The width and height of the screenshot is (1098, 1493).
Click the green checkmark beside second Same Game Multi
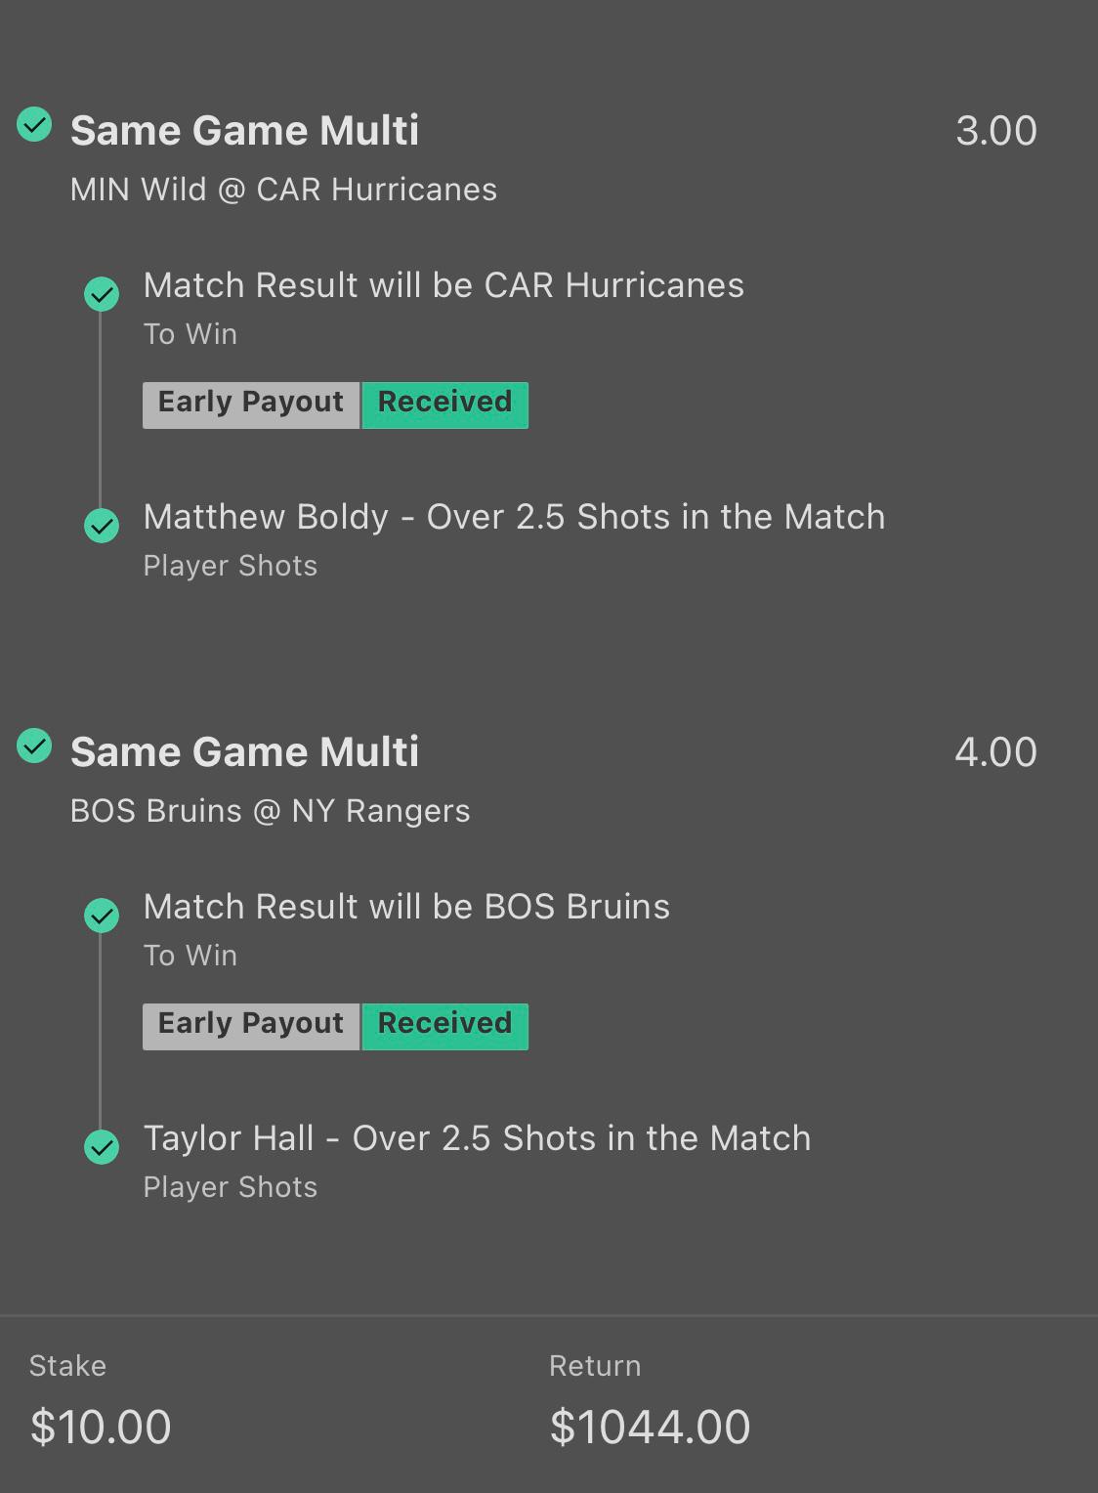[35, 746]
